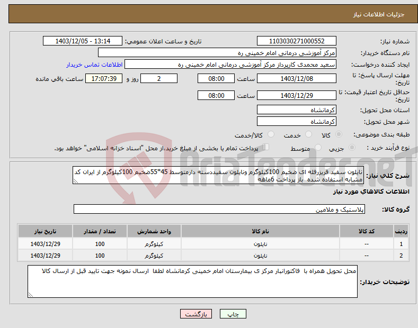Select the متوسط purchase type radio
Image resolution: width=418 pixels, height=328 pixels.
click(x=318, y=147)
